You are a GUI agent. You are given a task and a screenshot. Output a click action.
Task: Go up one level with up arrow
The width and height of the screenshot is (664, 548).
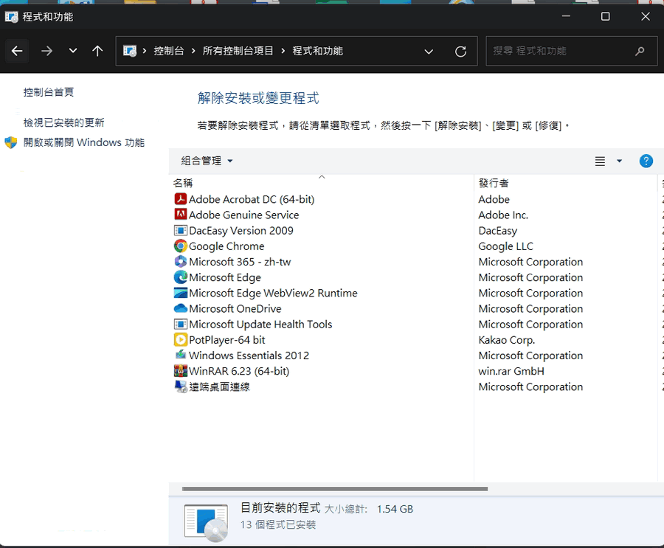[x=97, y=51]
